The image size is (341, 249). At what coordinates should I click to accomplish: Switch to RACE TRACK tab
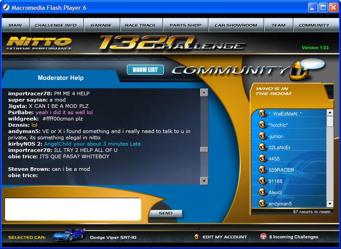coord(141,25)
